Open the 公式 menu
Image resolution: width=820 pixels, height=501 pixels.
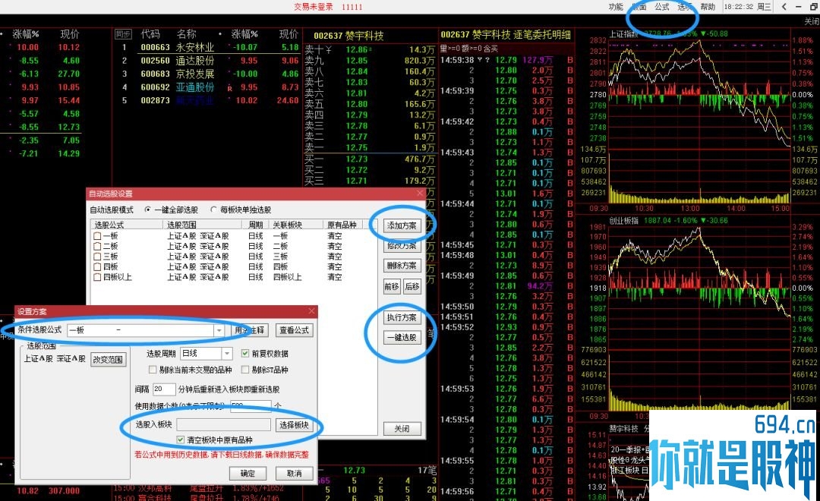click(x=661, y=7)
